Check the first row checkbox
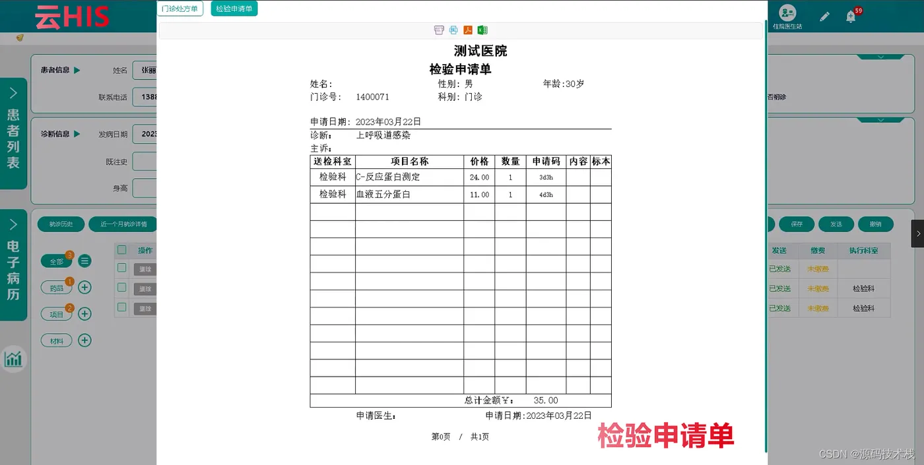This screenshot has width=924, height=465. coord(121,268)
